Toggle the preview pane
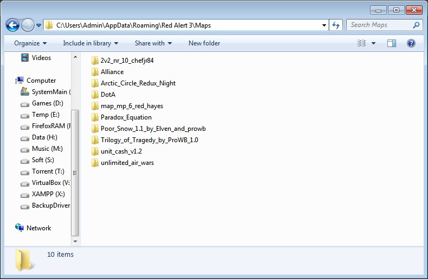This screenshot has height=279, width=428. (x=391, y=43)
